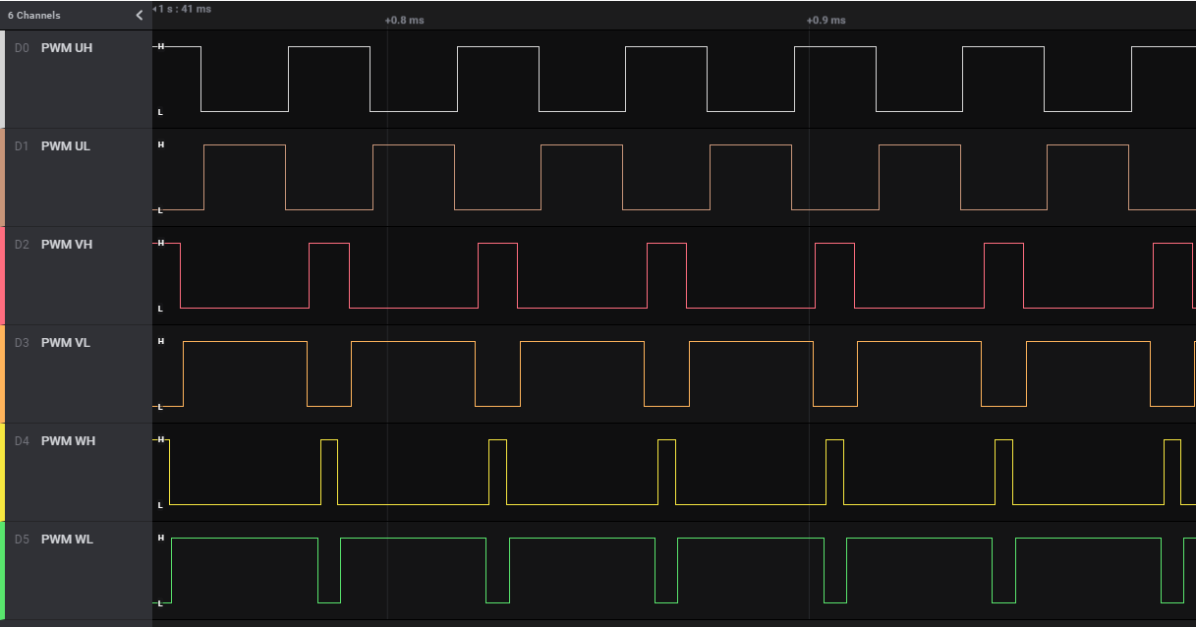The image size is (1196, 627).
Task: Click the D1 channel index
Action: pos(22,146)
